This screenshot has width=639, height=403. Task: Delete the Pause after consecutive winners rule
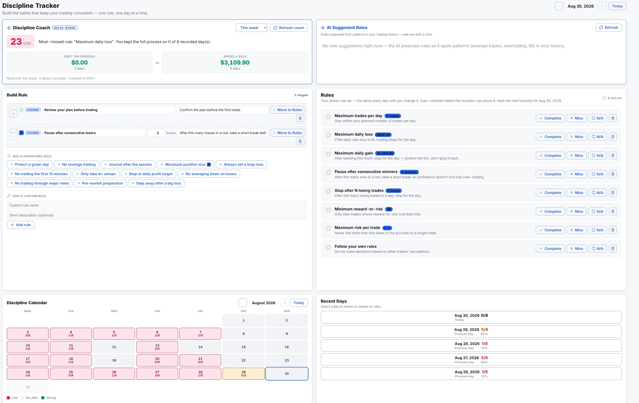click(613, 174)
